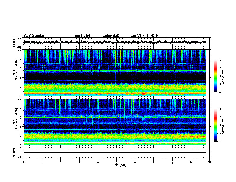
Task: Click the "-7" label on ch.1 colorbar
Action: tap(220, 92)
